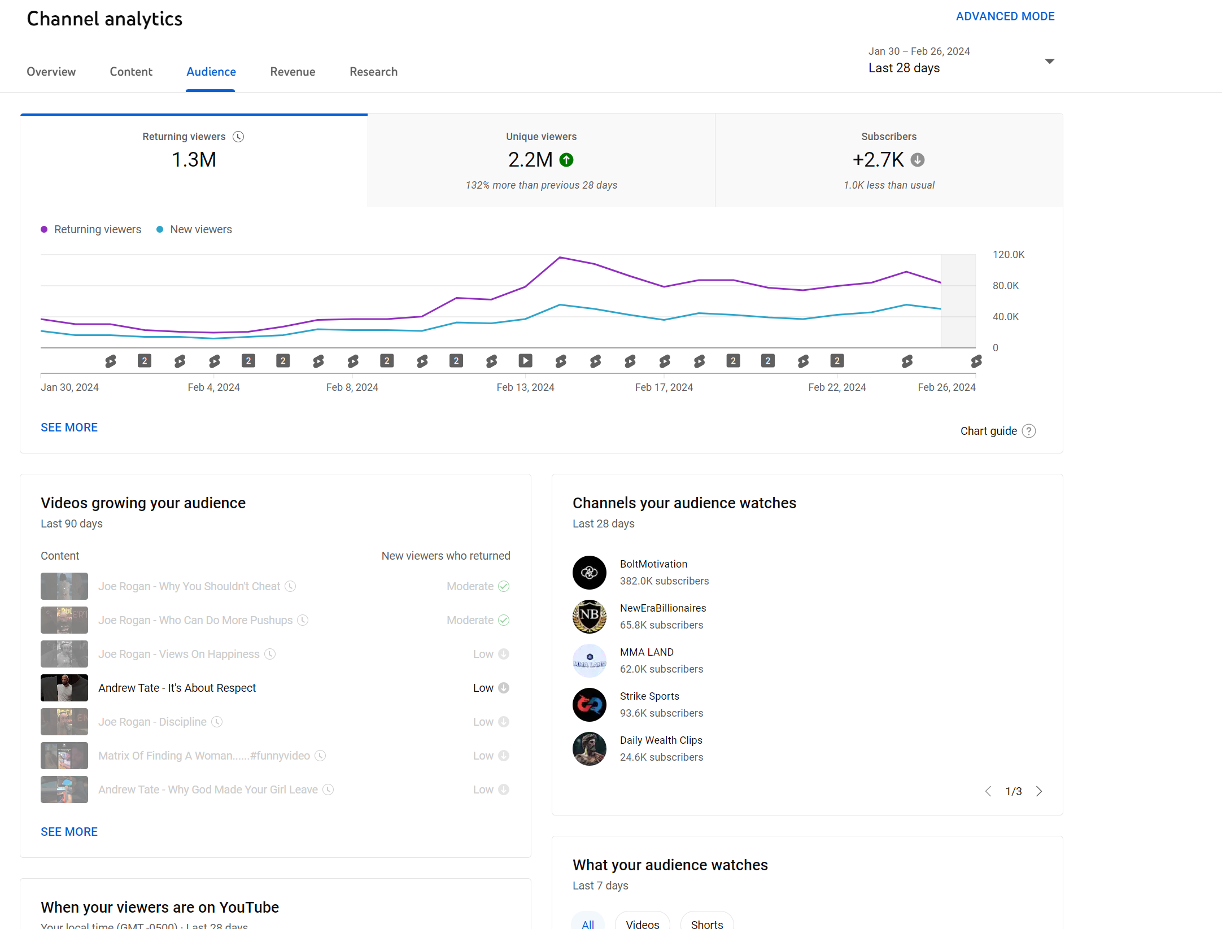Image resolution: width=1222 pixels, height=929 pixels.
Task: Select the Returning viewers metric card
Action: [194, 161]
